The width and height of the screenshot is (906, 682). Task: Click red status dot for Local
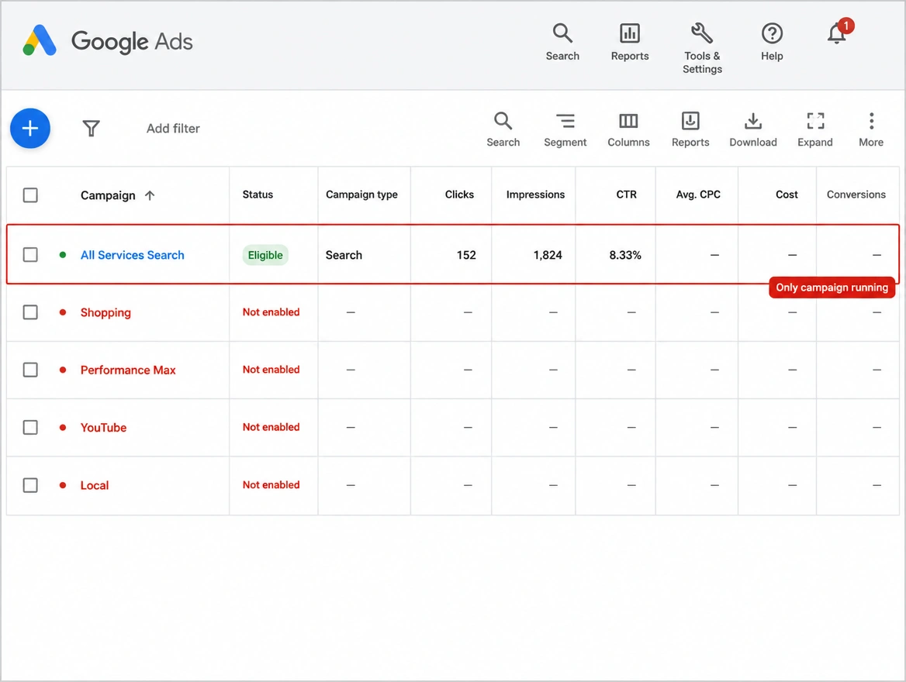coord(62,485)
